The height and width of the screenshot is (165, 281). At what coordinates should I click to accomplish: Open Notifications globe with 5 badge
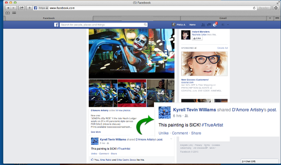click(215, 24)
